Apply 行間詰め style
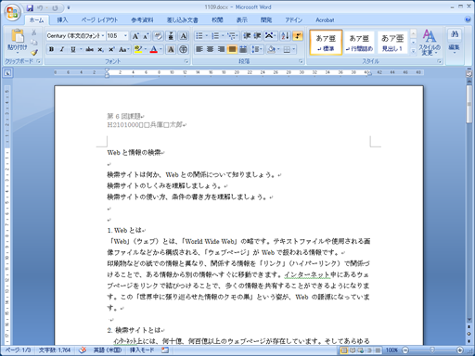Screen dimensions: 475x356 pyautogui.click(x=359, y=43)
